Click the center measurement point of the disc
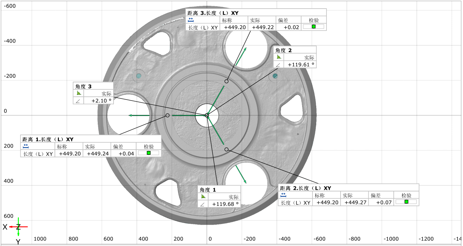 [207, 115]
